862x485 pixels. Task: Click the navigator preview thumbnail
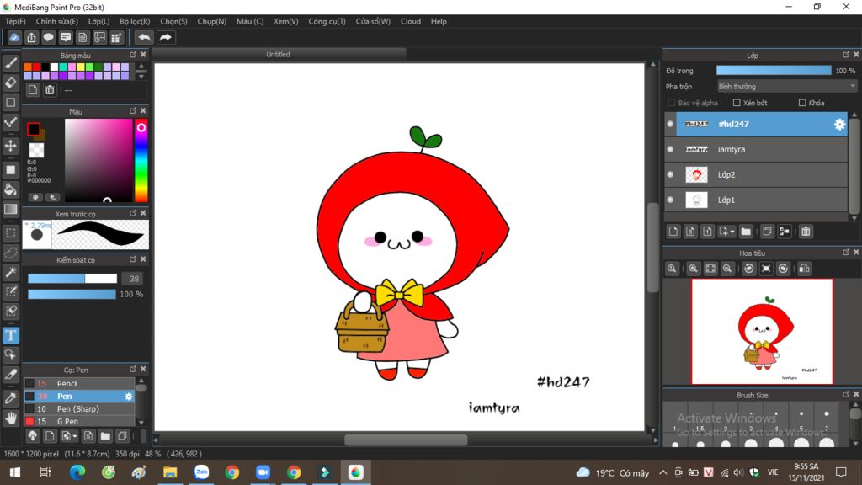[x=762, y=331]
